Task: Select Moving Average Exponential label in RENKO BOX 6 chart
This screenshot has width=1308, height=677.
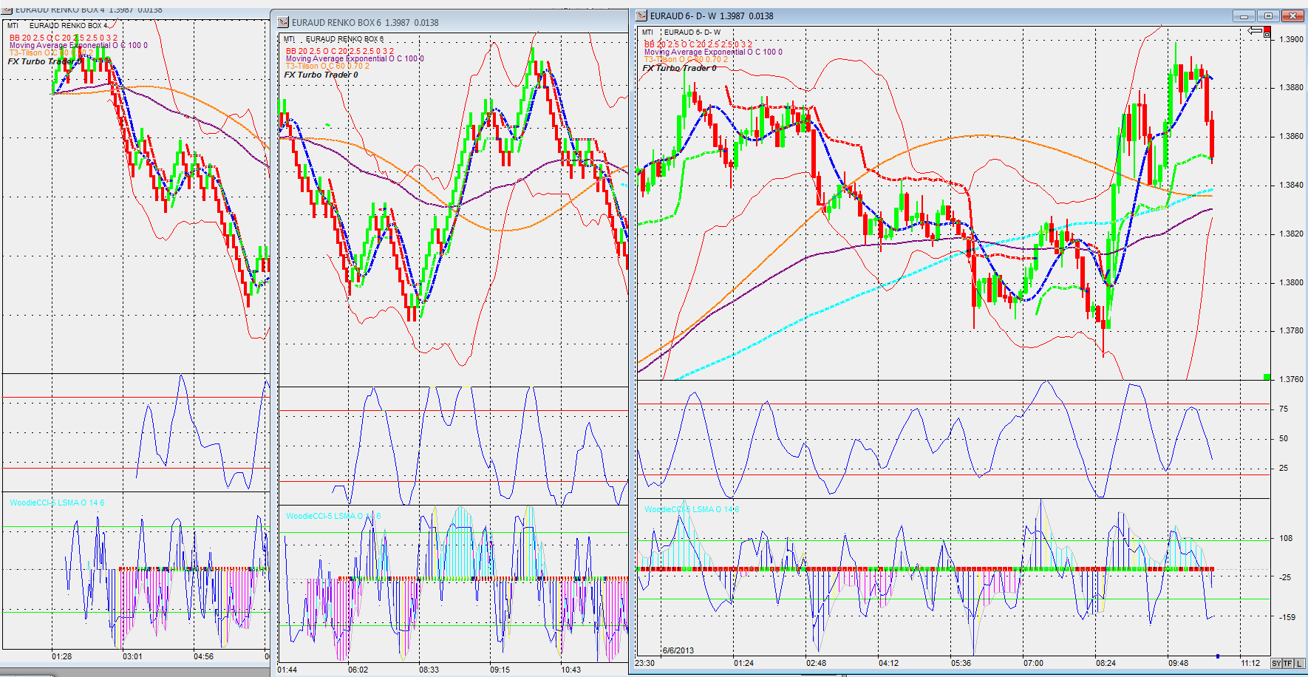Action: [x=355, y=59]
